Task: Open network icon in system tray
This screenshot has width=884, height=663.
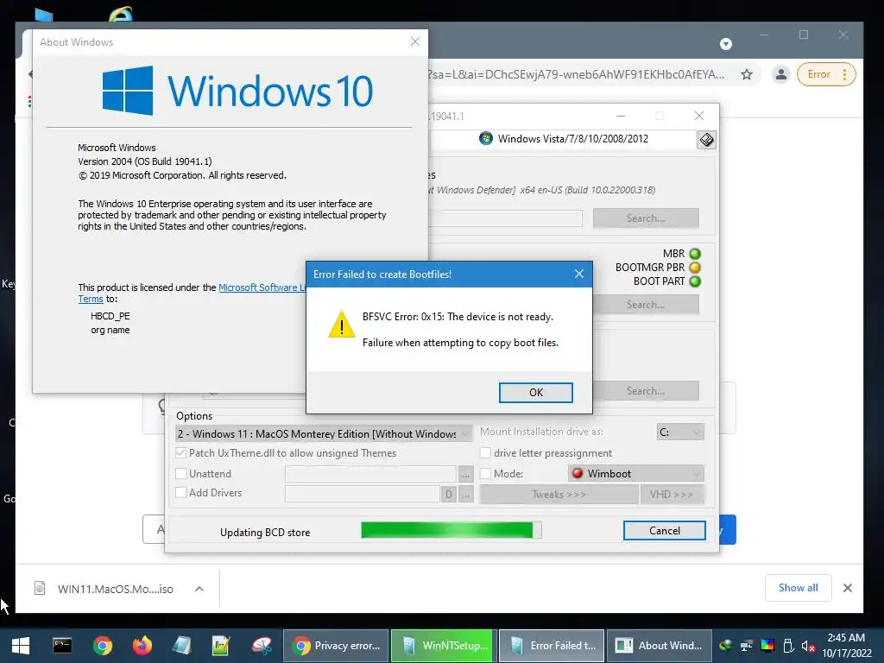Action: [747, 646]
